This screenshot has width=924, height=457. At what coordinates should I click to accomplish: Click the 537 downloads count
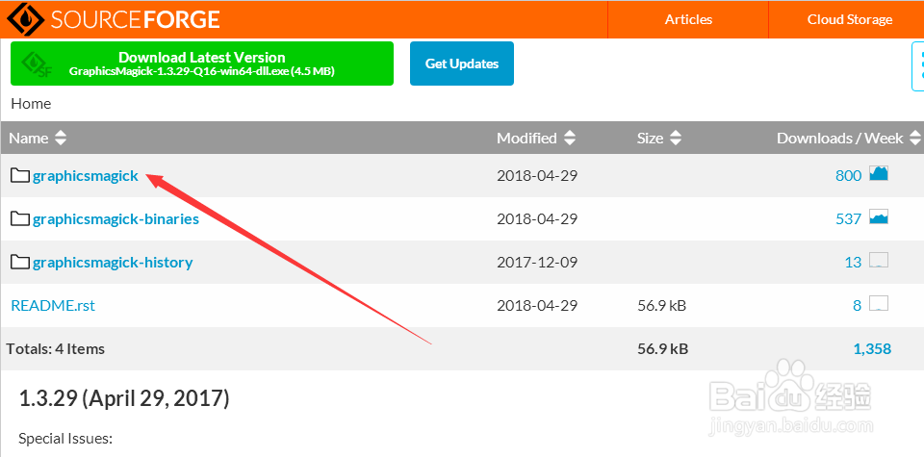coord(849,219)
